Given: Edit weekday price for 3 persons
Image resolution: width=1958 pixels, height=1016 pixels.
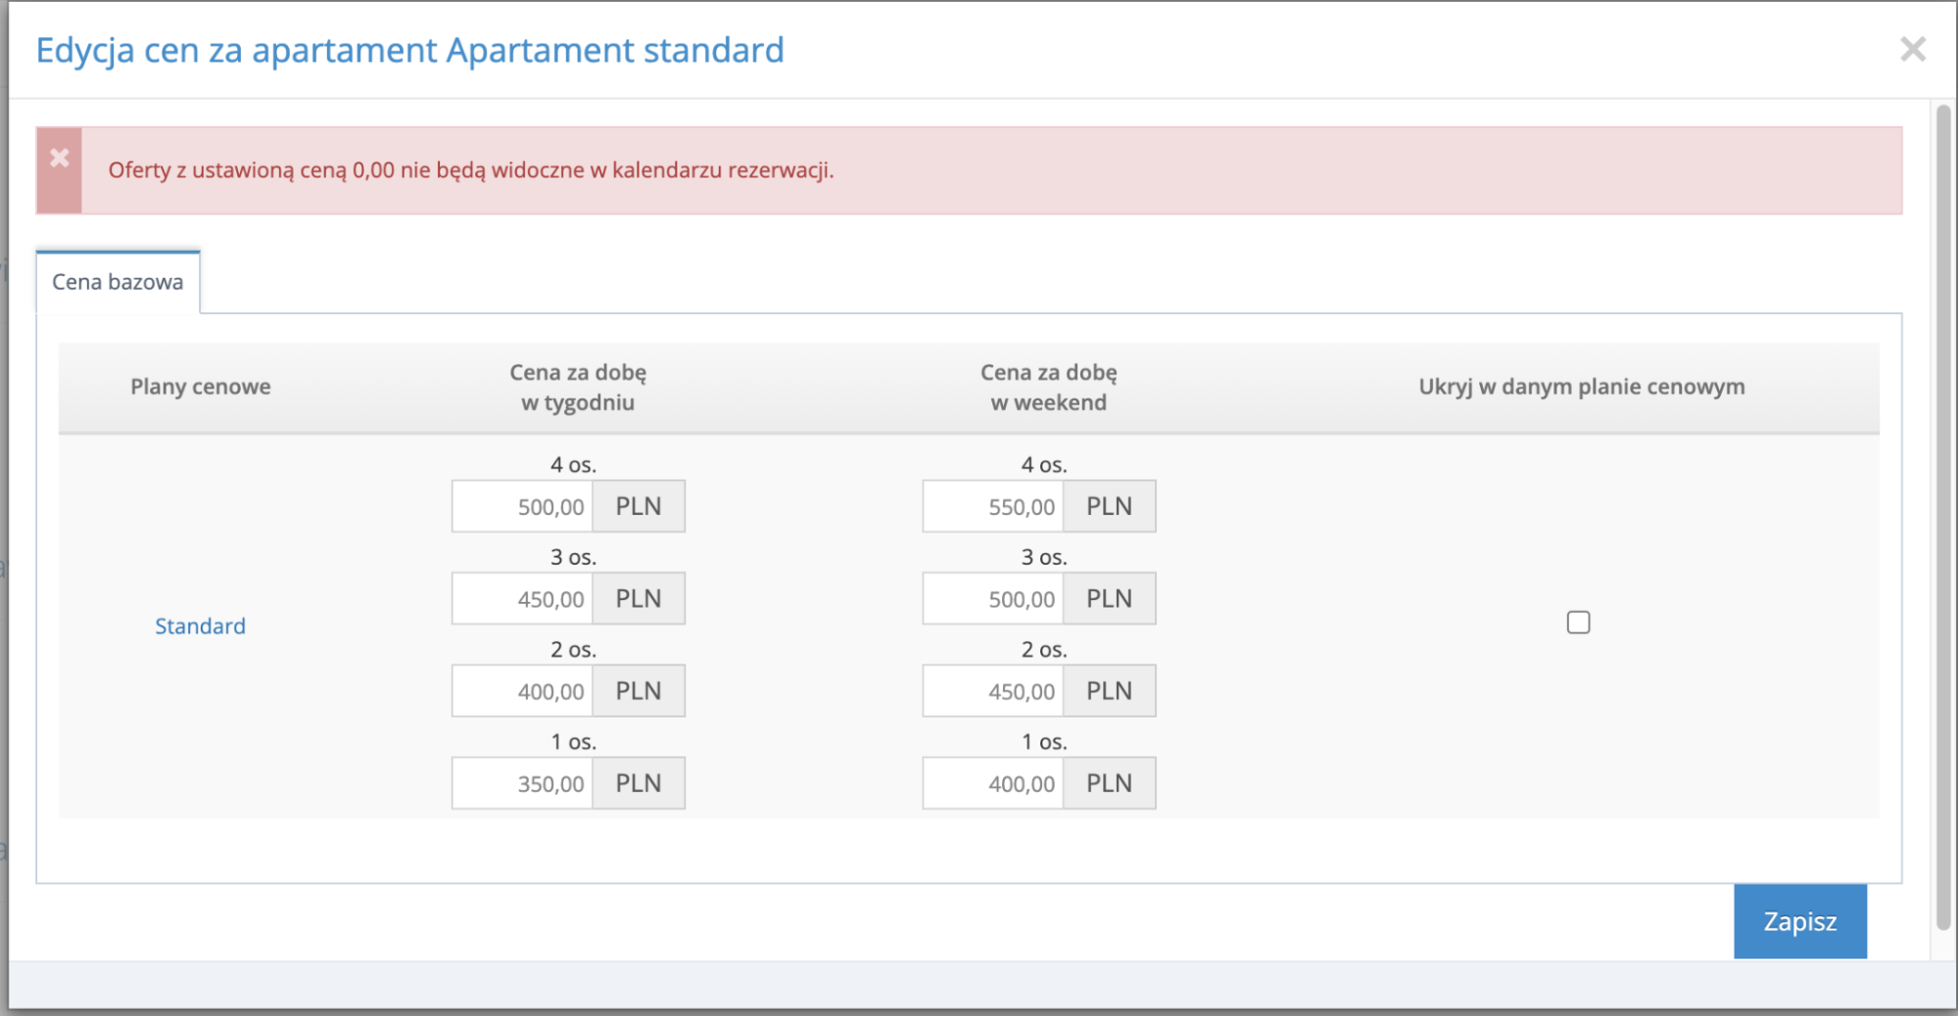Looking at the screenshot, I should 523,598.
